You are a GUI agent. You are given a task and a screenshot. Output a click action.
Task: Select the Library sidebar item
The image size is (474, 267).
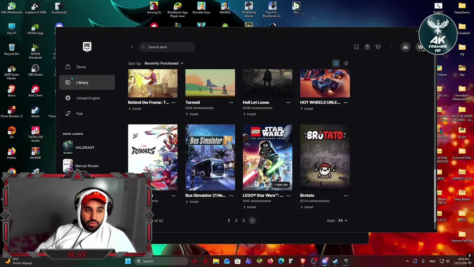coord(87,83)
